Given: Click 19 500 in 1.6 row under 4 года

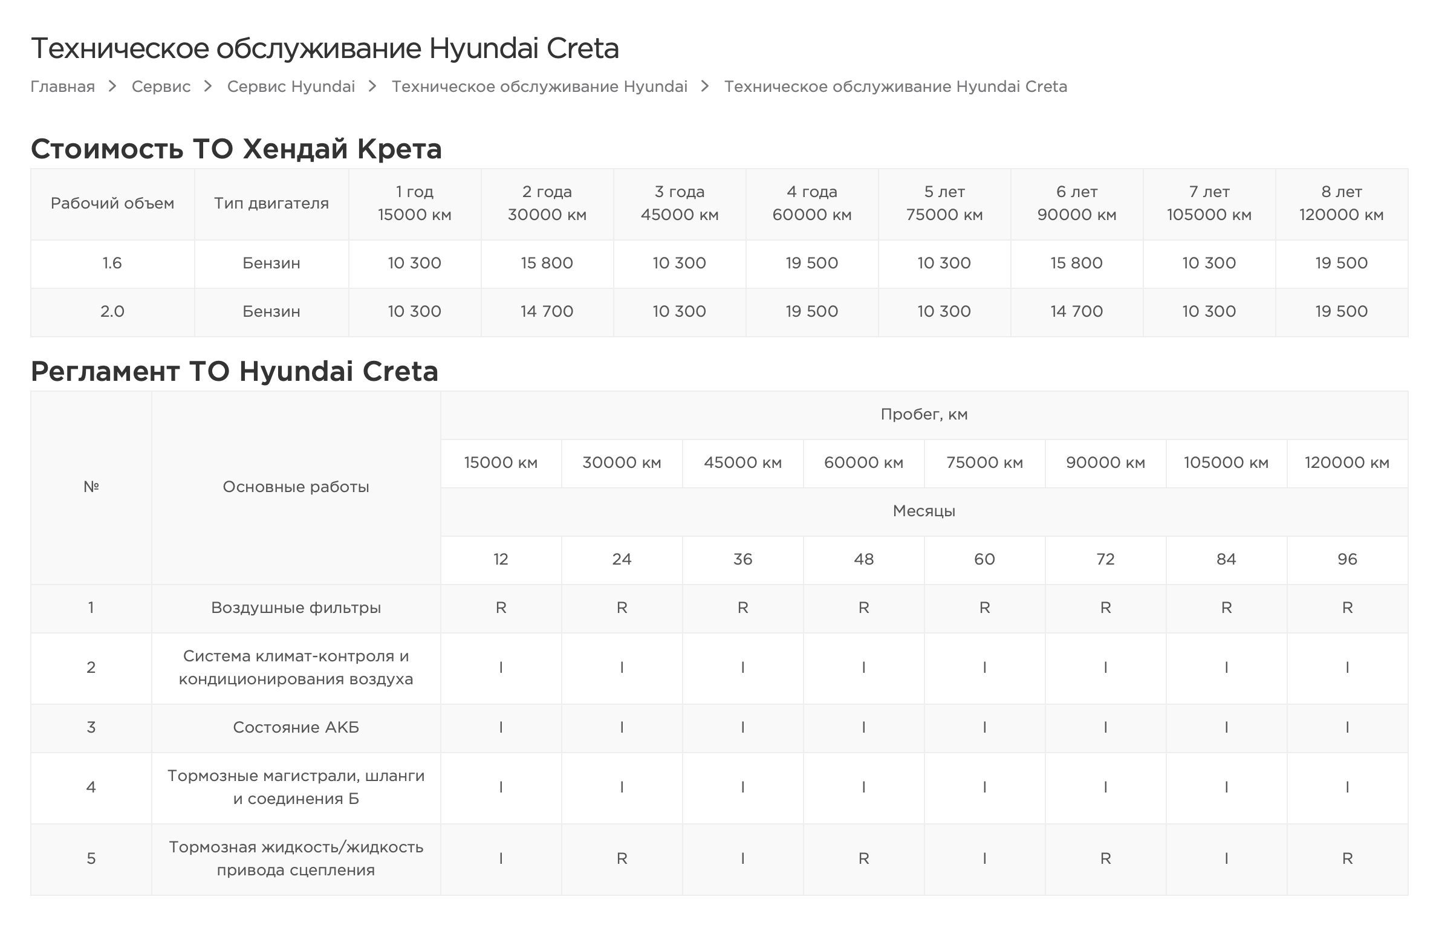Looking at the screenshot, I should (x=812, y=263).
